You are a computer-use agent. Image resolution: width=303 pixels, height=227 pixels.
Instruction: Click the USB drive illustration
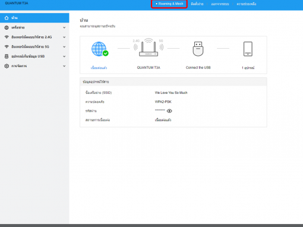pos(198,49)
